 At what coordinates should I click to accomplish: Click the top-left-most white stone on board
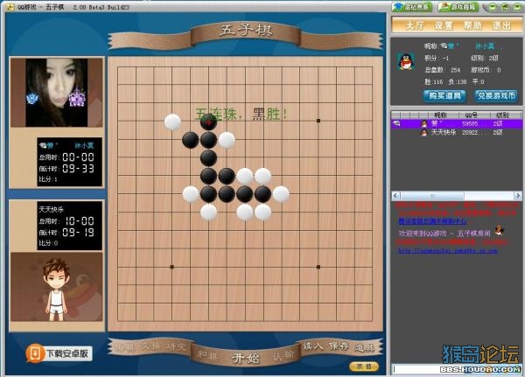172,122
